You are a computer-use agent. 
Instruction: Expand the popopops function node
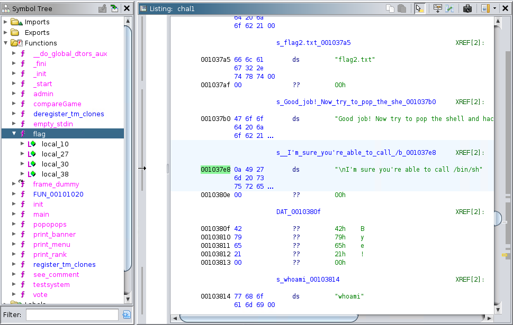click(x=14, y=224)
